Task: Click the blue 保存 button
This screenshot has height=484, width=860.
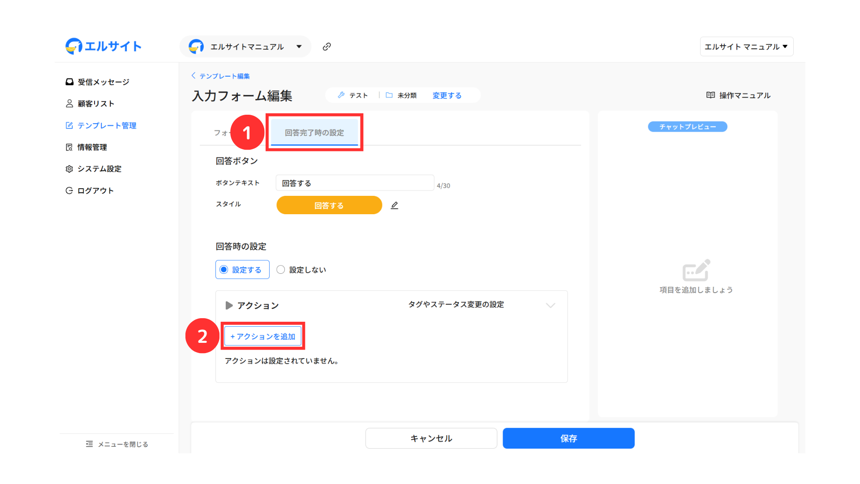Action: click(568, 438)
